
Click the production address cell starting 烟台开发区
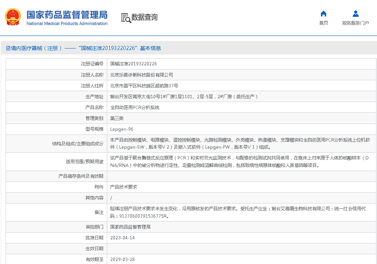184,96
